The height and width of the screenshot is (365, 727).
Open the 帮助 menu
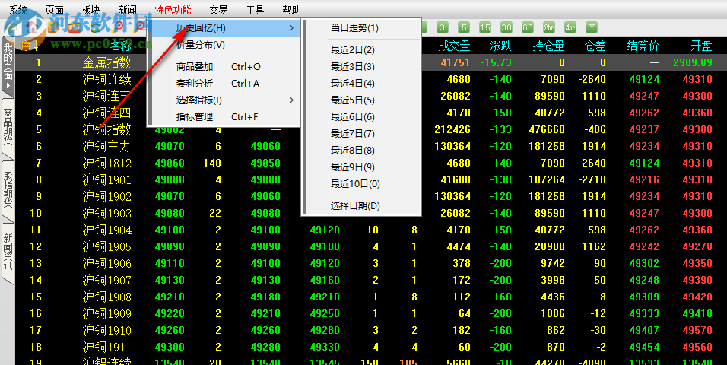[x=291, y=10]
